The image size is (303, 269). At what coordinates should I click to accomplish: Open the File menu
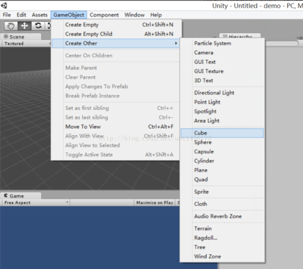click(x=7, y=15)
